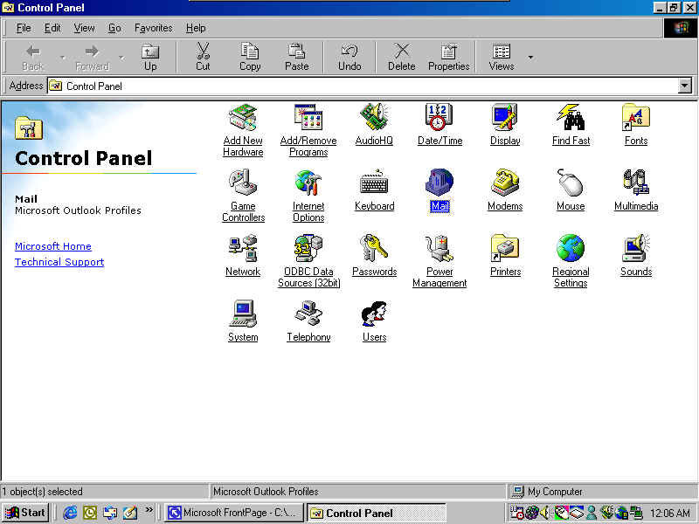
Task: Click the Control Panel taskbar button
Action: [x=377, y=513]
